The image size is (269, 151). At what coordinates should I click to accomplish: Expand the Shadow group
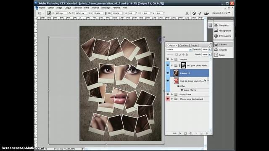click(172, 60)
